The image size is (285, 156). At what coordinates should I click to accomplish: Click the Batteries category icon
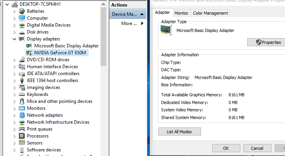click(22, 11)
